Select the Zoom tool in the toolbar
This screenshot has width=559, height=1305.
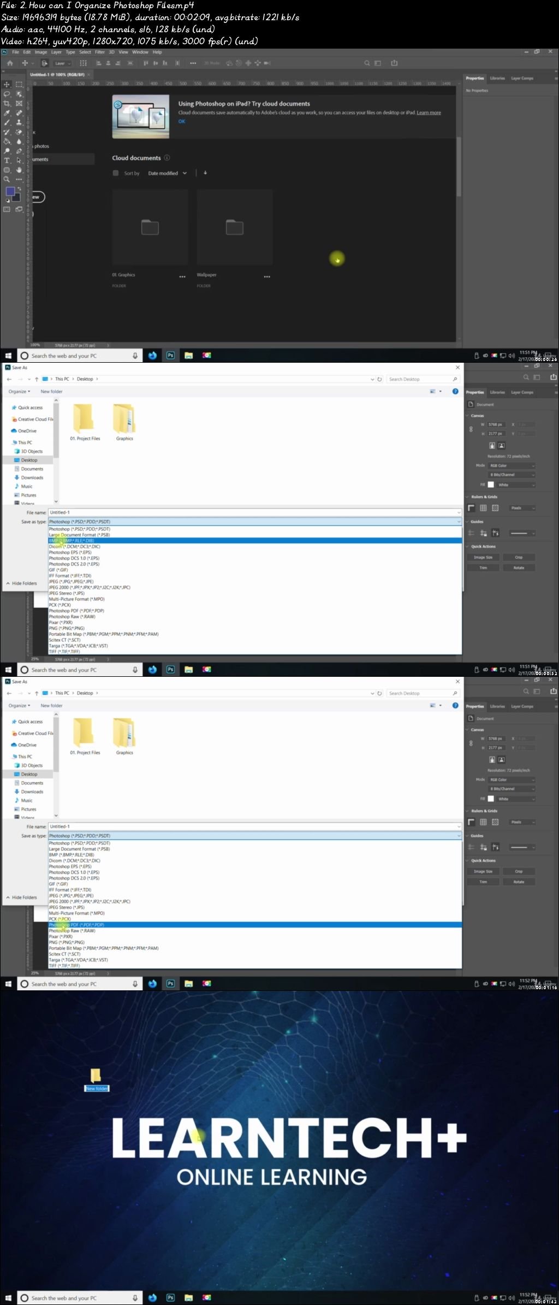coord(7,179)
